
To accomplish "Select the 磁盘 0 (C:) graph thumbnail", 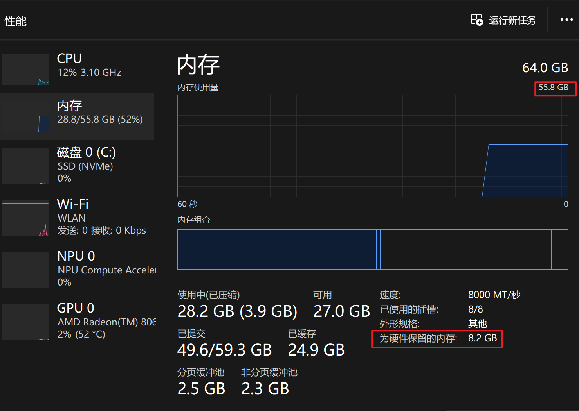I will tap(25, 166).
